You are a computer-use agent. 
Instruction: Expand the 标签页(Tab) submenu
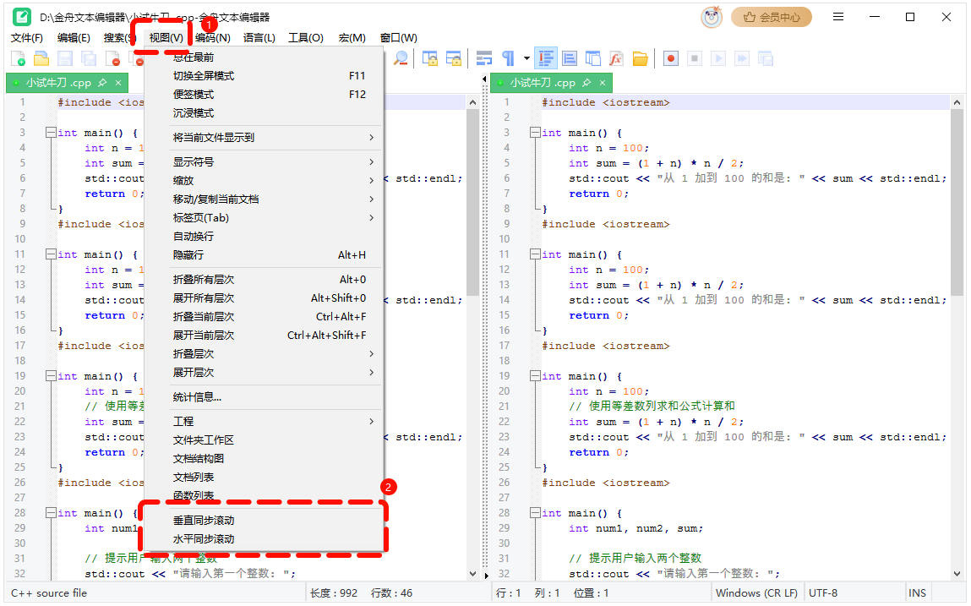click(x=265, y=217)
